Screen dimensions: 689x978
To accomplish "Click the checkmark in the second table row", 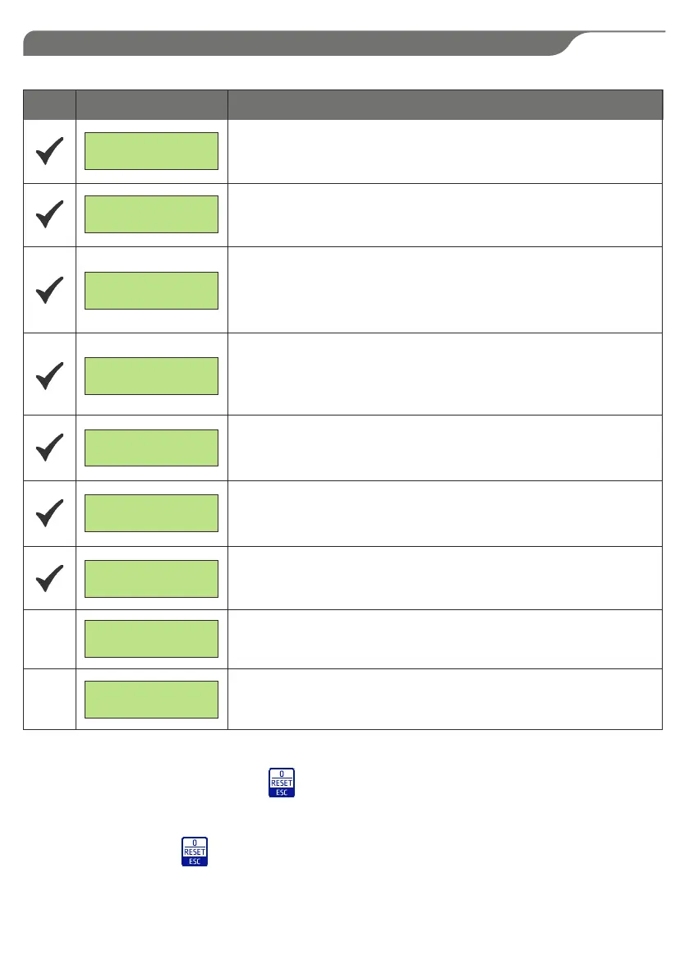I will 50,214.
